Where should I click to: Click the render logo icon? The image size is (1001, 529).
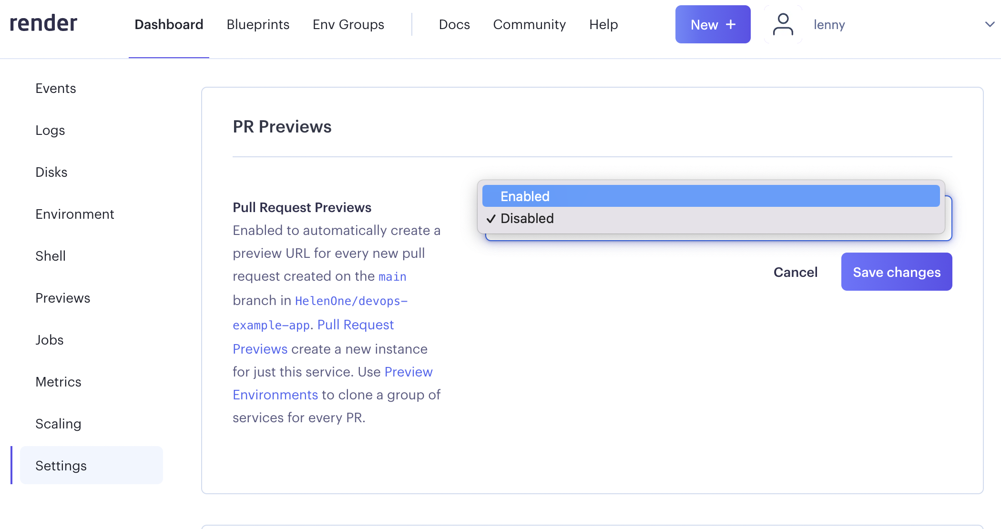[44, 24]
